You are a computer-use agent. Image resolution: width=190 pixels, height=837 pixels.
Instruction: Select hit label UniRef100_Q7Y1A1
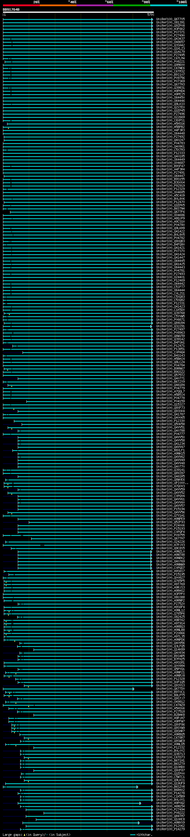pyautogui.click(x=170, y=516)
